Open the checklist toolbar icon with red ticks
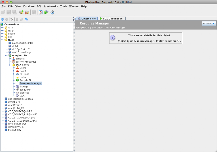The width and height of the screenshot is (217, 152). 40,12
